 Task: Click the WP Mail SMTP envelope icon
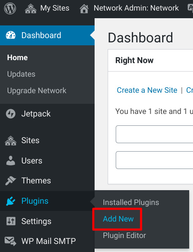11,241
